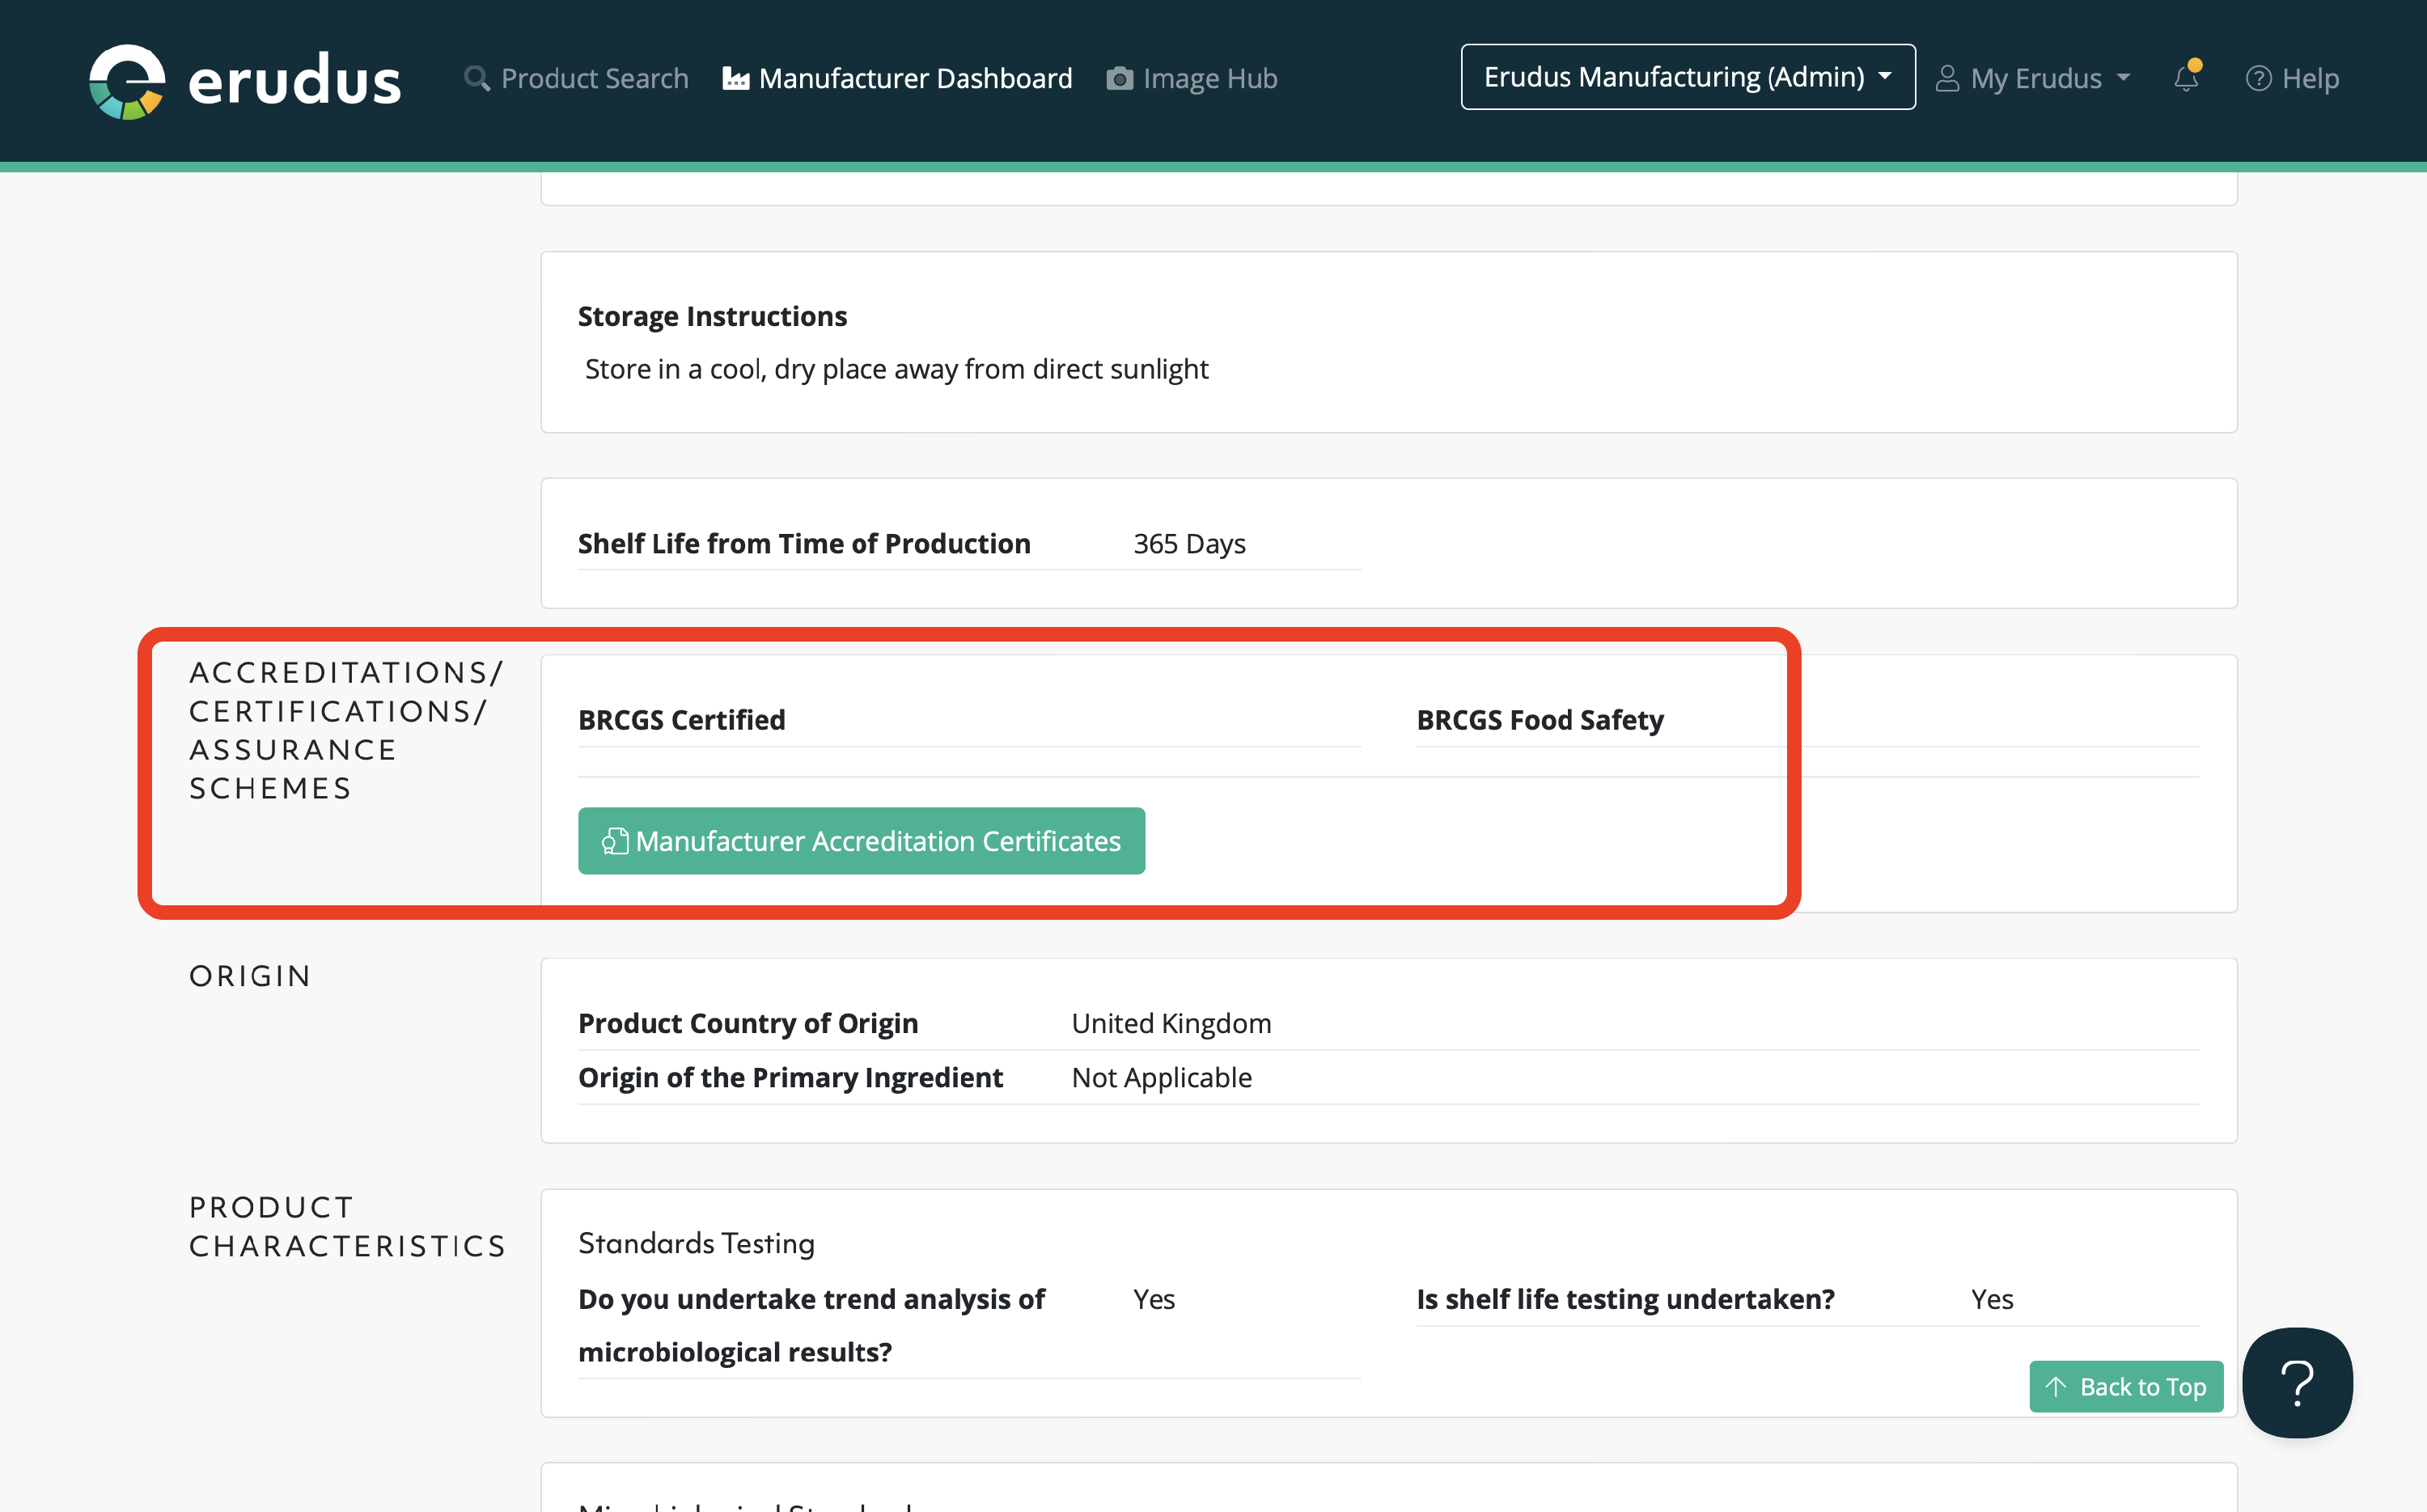
Task: Click the My Erudus user icon
Action: click(x=1946, y=78)
